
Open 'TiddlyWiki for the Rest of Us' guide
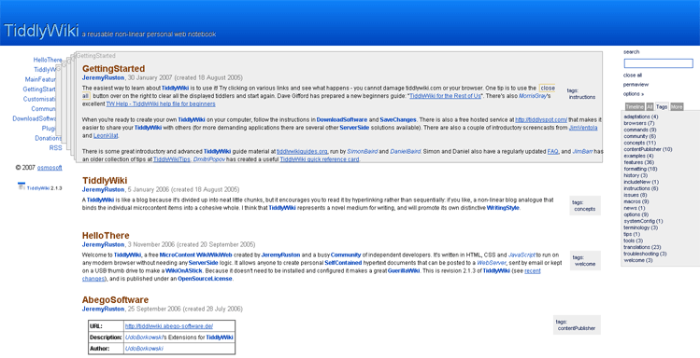click(445, 96)
